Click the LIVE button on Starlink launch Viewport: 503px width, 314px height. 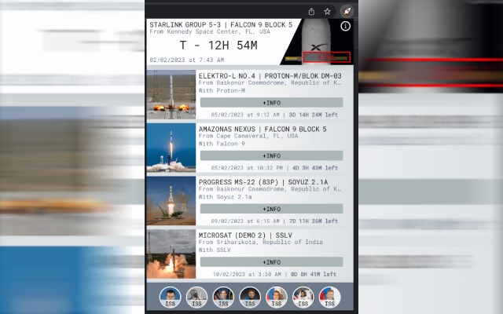327,57
